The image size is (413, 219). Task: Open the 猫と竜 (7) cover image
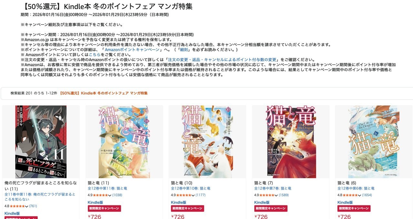(291, 142)
